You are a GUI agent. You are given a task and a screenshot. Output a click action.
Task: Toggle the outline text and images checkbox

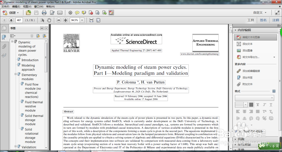(236, 131)
